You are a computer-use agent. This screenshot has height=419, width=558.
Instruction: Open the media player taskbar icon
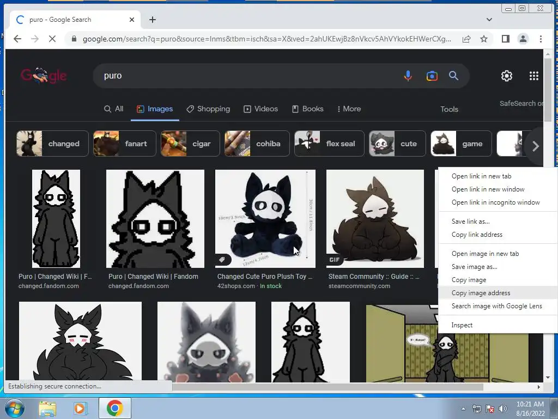tap(80, 408)
